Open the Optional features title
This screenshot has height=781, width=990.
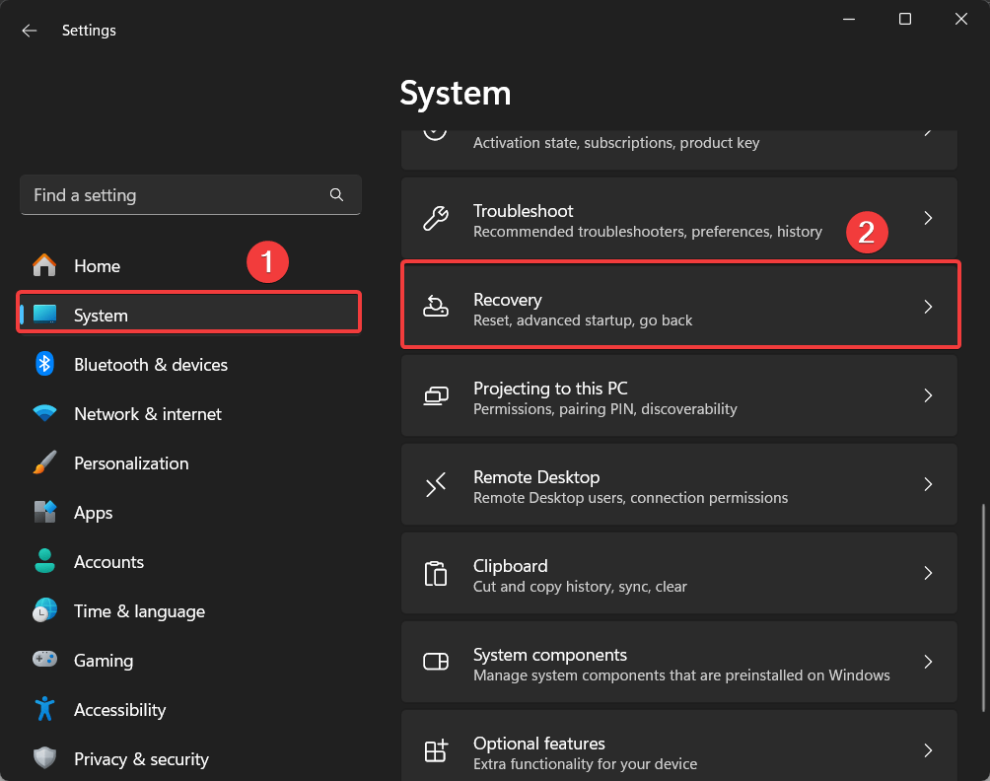pyautogui.click(x=539, y=744)
